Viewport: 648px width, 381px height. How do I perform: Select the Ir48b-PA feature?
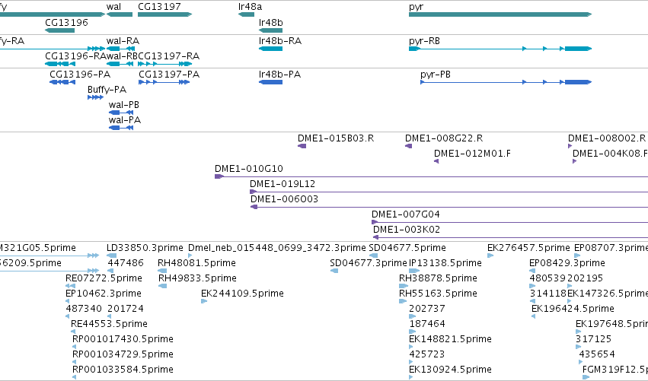[270, 82]
